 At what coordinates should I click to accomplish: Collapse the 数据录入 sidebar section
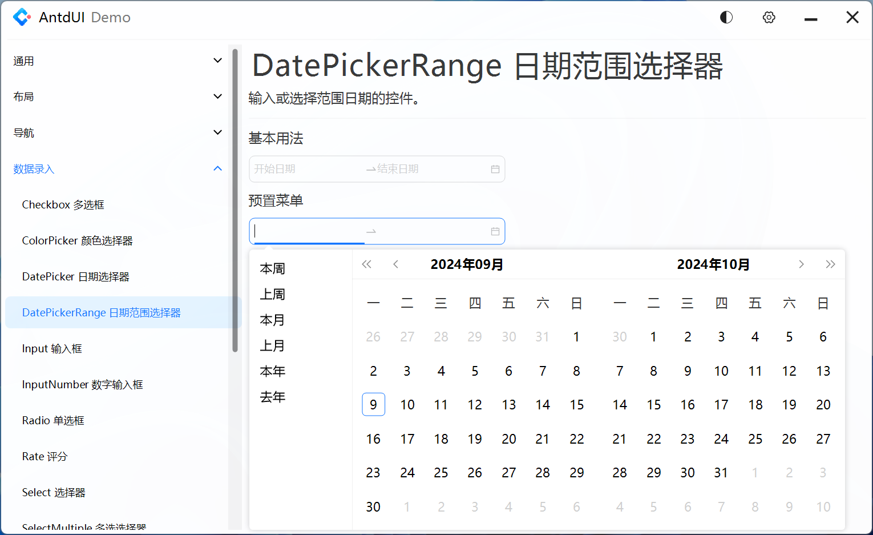tap(117, 169)
